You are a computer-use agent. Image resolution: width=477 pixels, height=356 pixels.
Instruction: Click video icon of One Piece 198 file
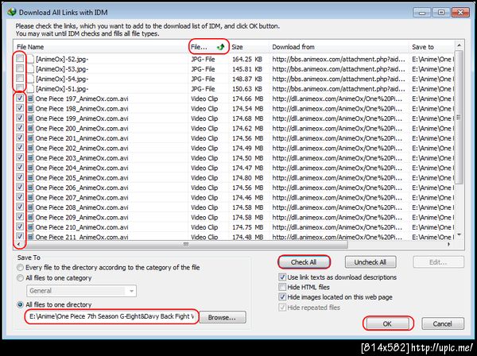click(30, 109)
